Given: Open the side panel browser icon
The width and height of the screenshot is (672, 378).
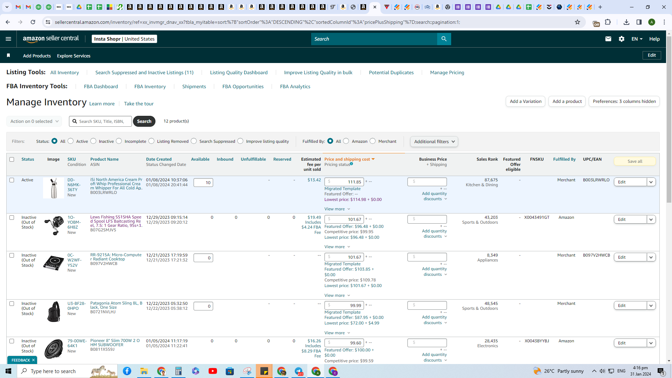Looking at the screenshot, I should click(639, 22).
